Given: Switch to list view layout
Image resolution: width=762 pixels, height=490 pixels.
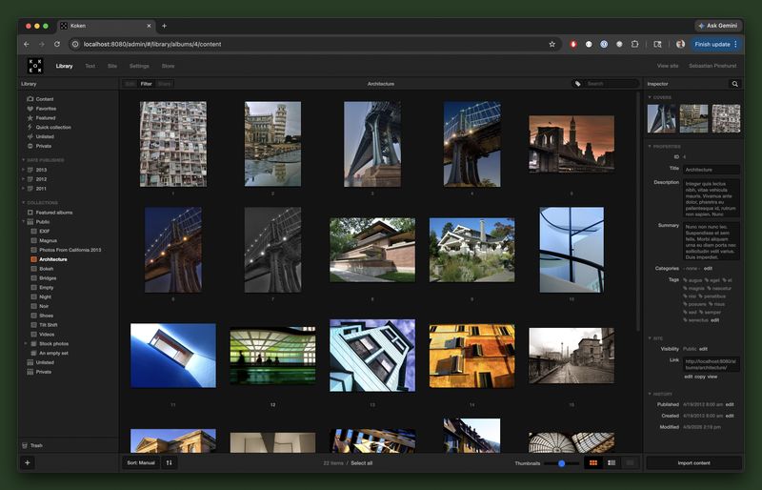Looking at the screenshot, I should tap(612, 462).
